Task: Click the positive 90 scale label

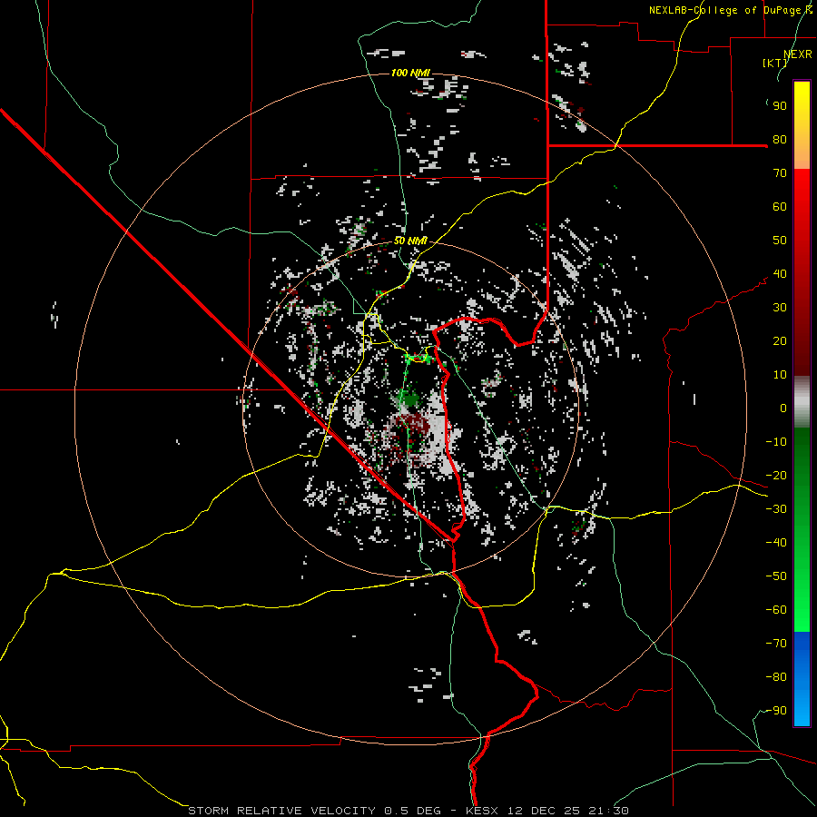Action: point(780,106)
